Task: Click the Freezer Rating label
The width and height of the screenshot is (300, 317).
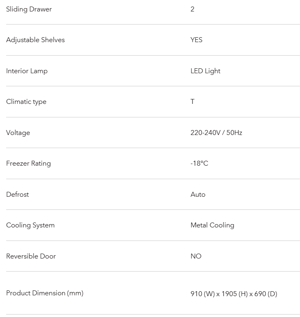Action: pos(29,164)
